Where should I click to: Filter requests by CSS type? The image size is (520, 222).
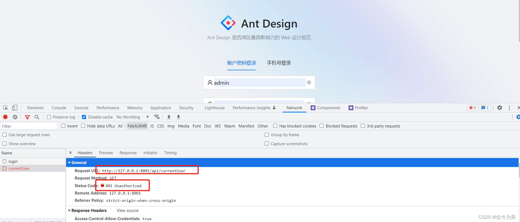click(x=161, y=126)
